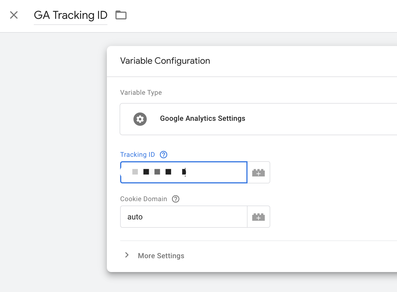Click the Variable Configuration heading
Viewport: 397px width, 292px height.
tap(165, 61)
